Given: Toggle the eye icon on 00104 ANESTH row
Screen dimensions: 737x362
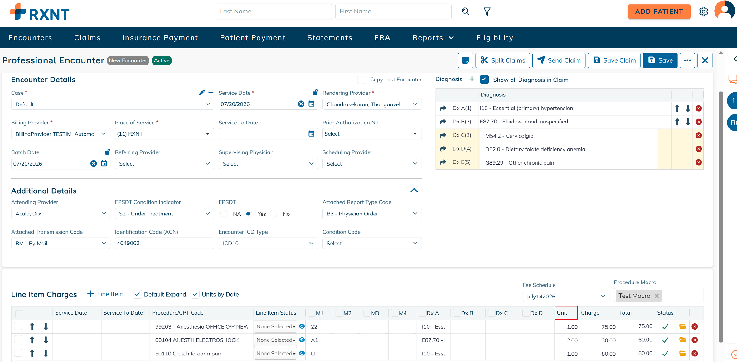Looking at the screenshot, I should [x=302, y=340].
